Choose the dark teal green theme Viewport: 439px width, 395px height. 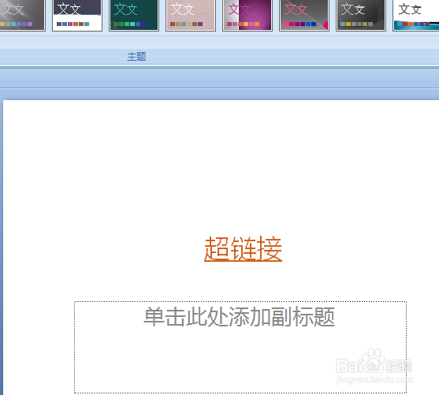(134, 15)
